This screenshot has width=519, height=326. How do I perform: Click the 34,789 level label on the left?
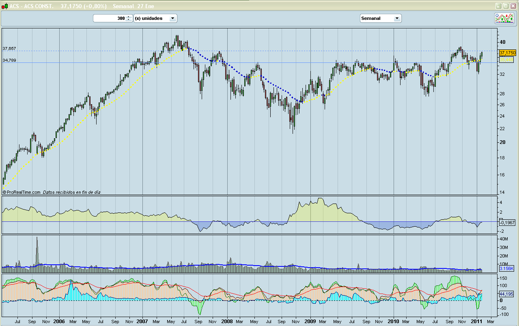tap(9, 60)
